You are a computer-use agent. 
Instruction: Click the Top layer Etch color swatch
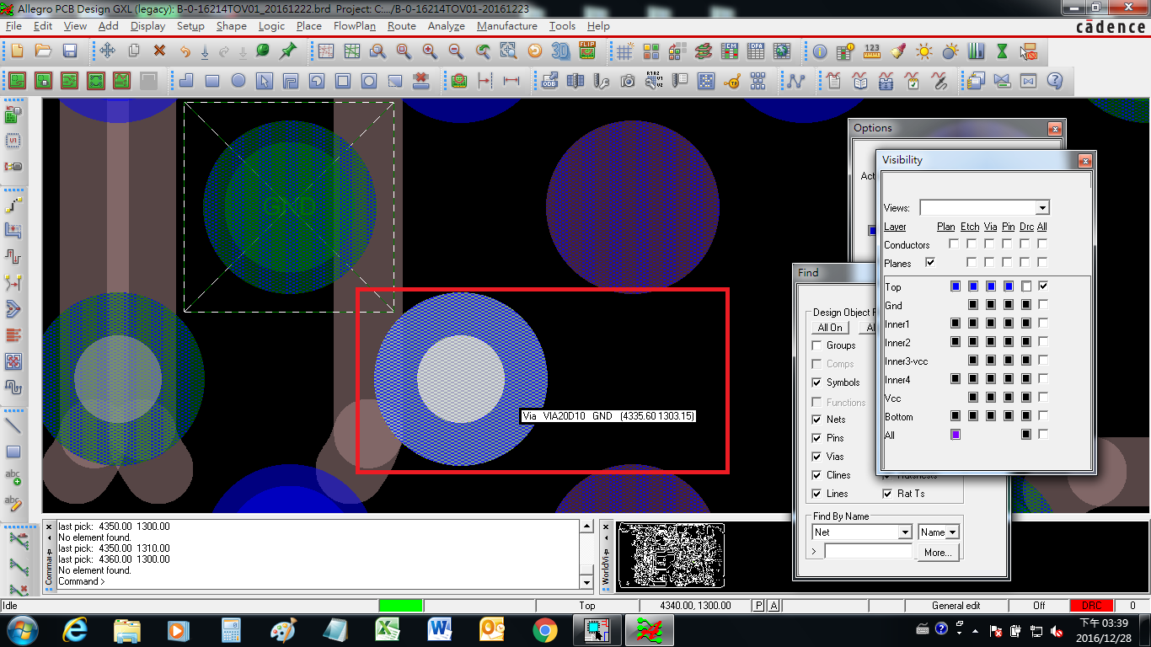pyautogui.click(x=973, y=287)
